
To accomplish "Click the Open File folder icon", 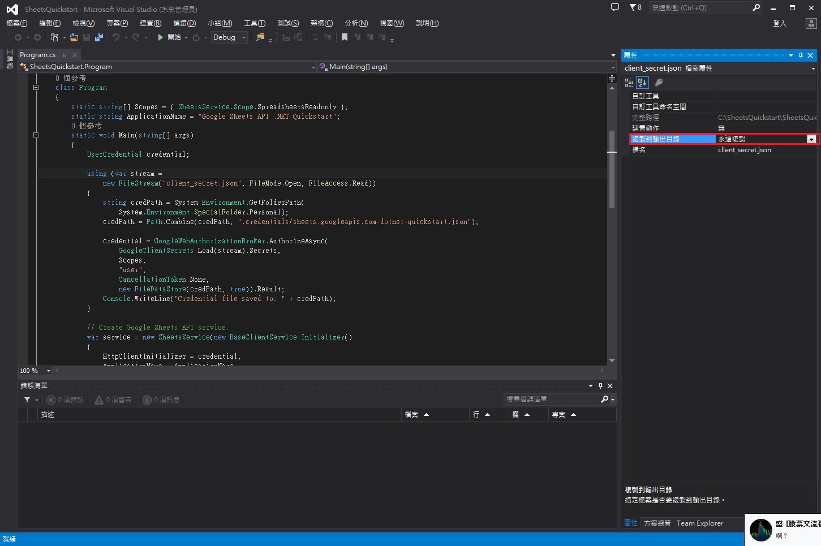I will point(74,37).
